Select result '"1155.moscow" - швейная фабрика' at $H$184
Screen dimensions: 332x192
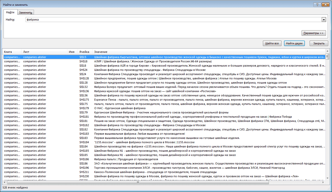(164, 142)
